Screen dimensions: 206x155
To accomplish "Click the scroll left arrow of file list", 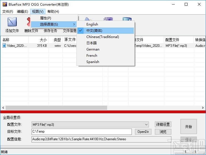I will coord(3,108).
